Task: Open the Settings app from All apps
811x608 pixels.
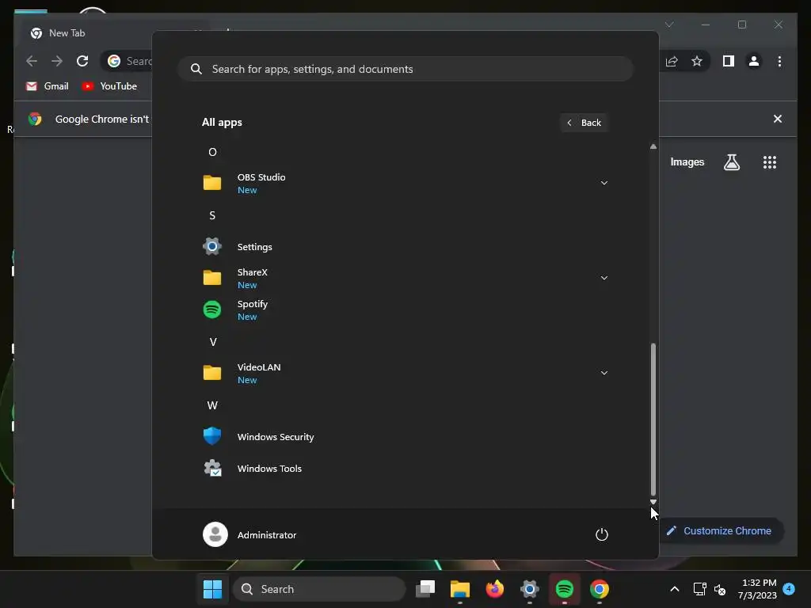Action: (405, 247)
